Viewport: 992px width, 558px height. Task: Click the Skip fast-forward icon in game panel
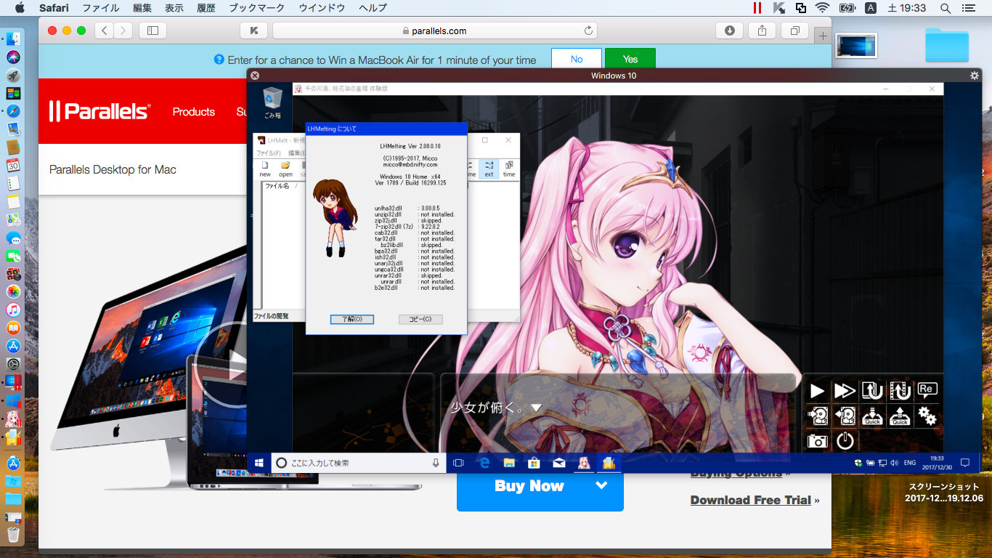tap(845, 391)
